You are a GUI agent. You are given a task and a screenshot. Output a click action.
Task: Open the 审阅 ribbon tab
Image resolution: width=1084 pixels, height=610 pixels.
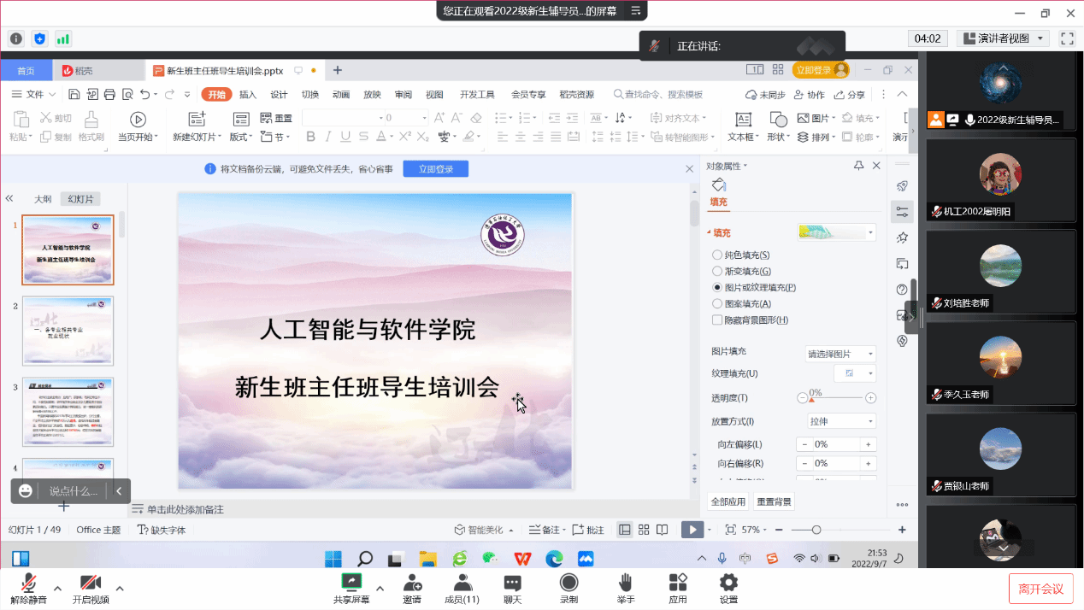click(404, 95)
